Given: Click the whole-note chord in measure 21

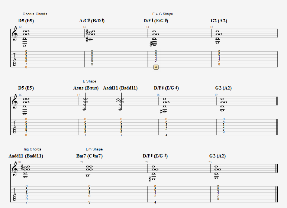Looking at the screenshot, I should tap(89, 171).
